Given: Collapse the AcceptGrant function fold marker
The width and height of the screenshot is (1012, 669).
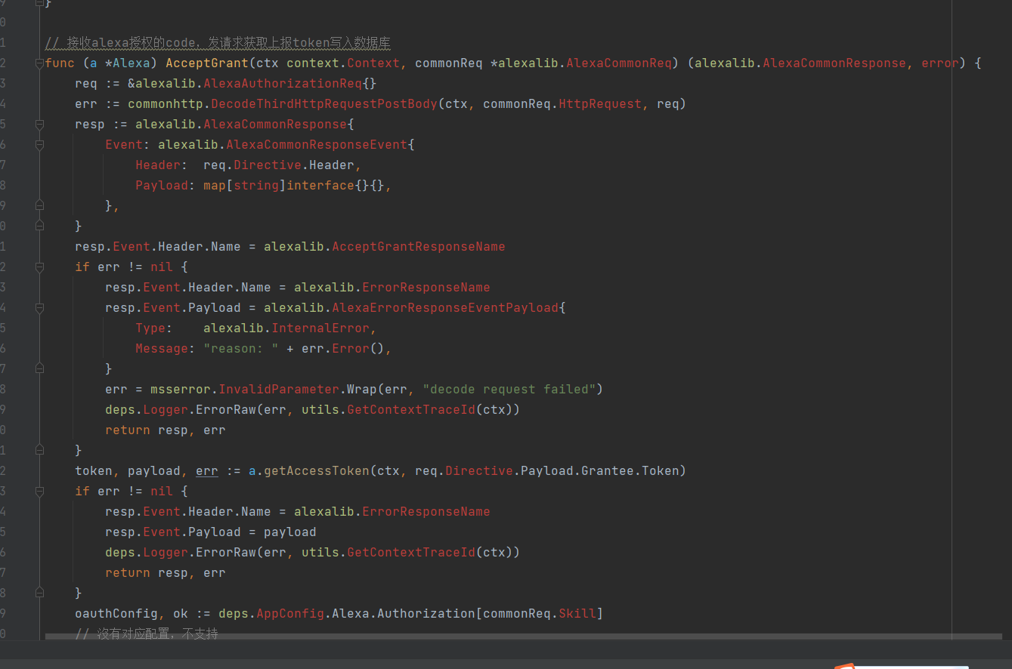Looking at the screenshot, I should point(39,64).
